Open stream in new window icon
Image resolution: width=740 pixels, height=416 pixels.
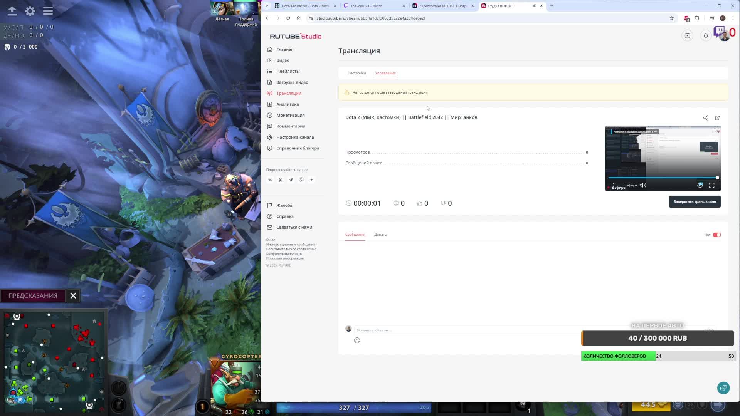tap(717, 118)
